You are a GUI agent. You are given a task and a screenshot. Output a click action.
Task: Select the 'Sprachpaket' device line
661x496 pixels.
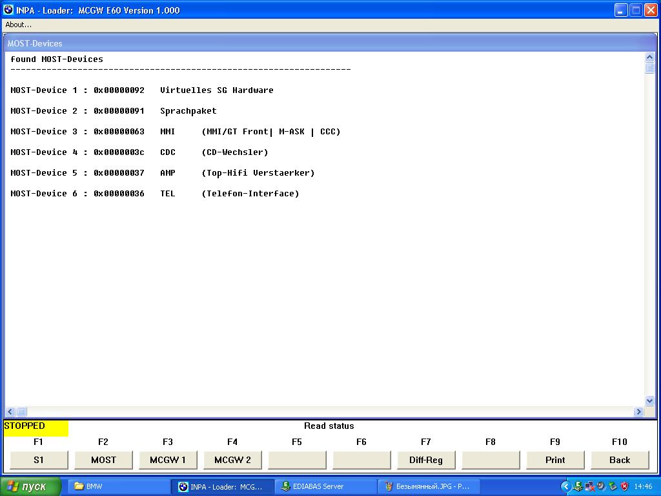pos(114,111)
